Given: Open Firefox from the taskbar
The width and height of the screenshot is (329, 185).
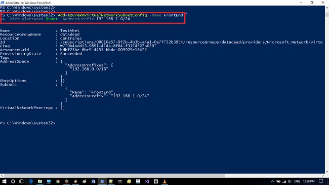Looking at the screenshot, I should point(67,181).
